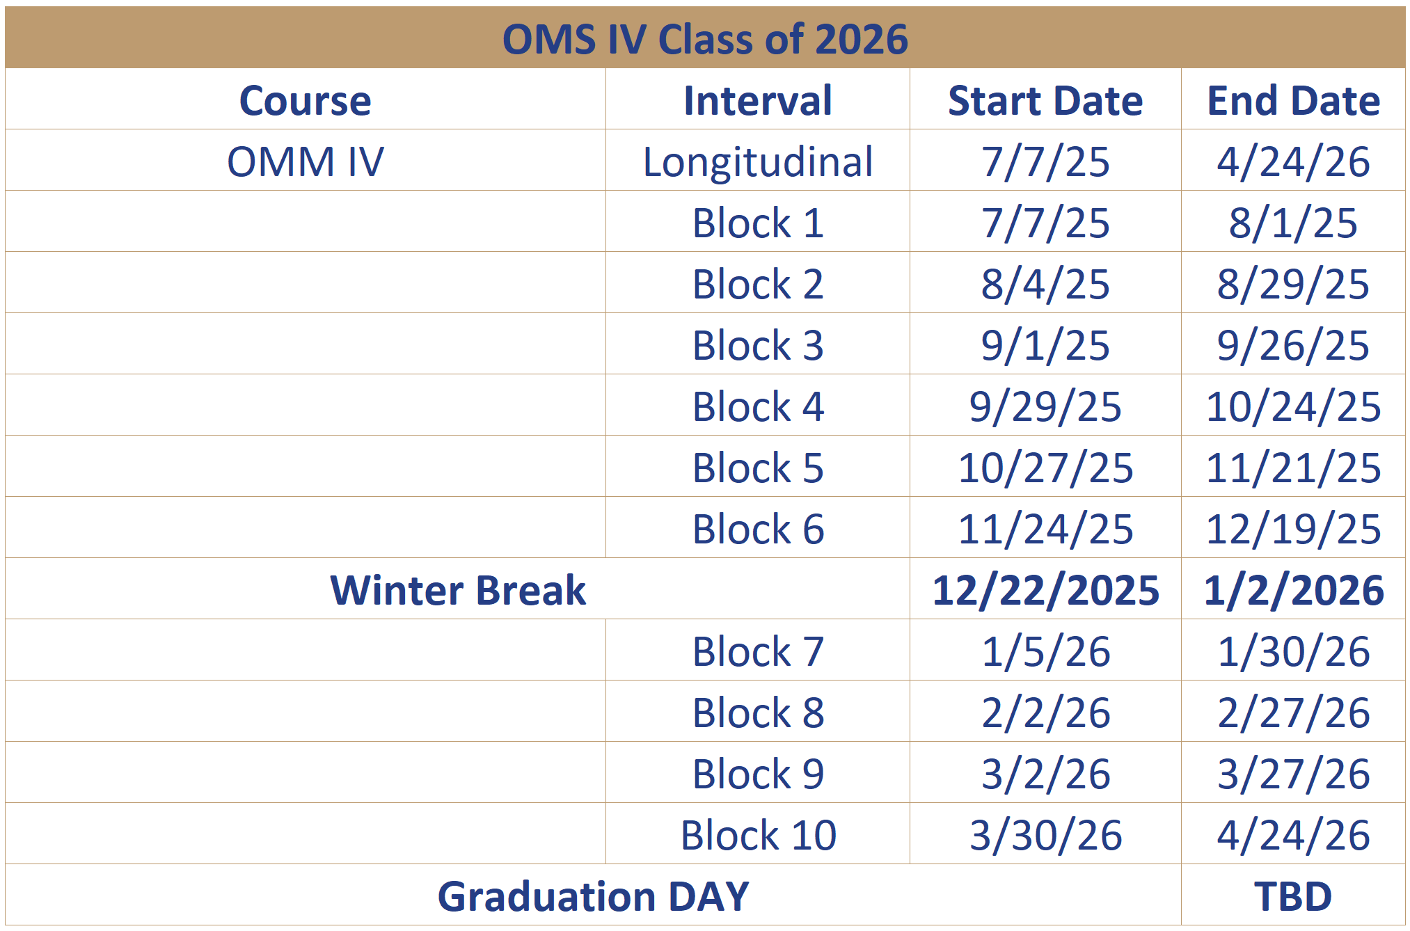Click the Longitudinal interval cell
Screen dimensions: 1410x931
(x=758, y=162)
